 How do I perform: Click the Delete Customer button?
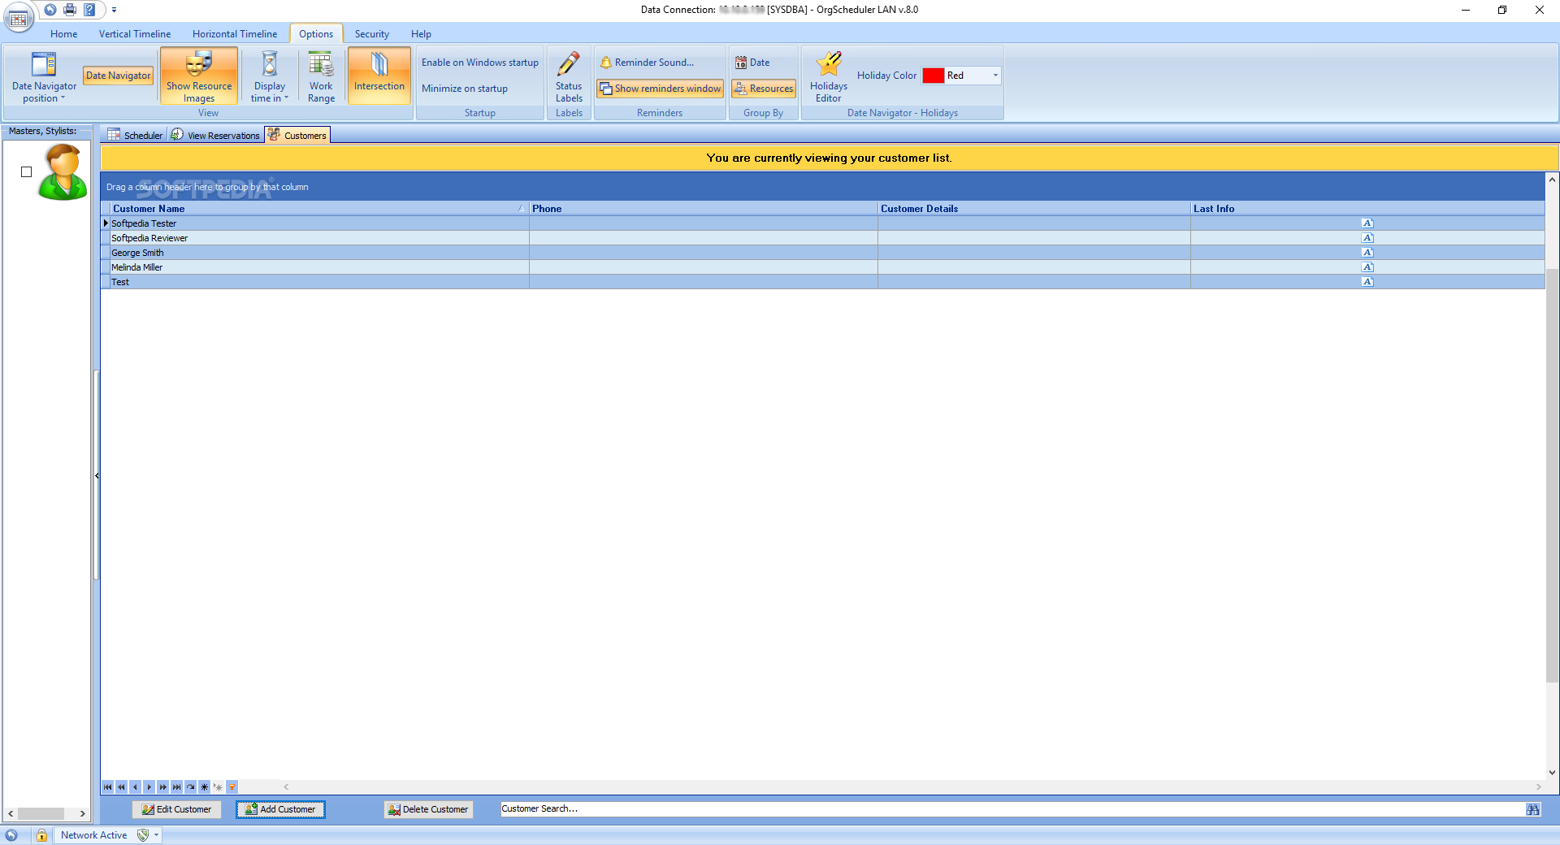(x=428, y=809)
